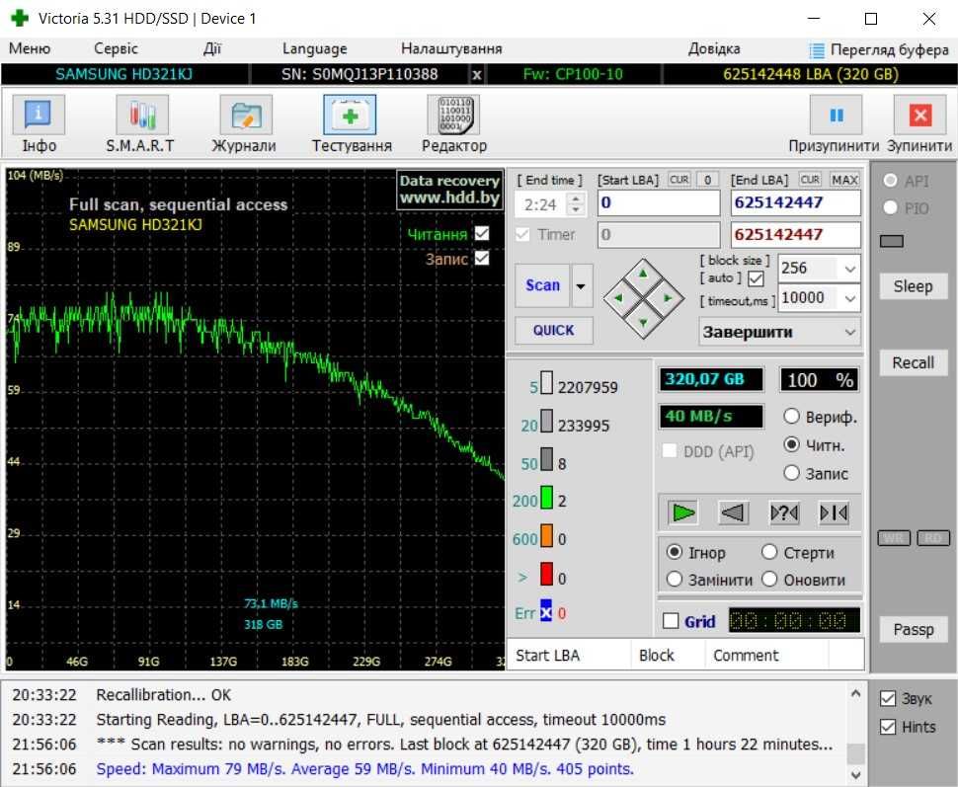This screenshot has width=958, height=787.
Task: Click the up arrow on the navigation diamond
Action: pos(643,275)
